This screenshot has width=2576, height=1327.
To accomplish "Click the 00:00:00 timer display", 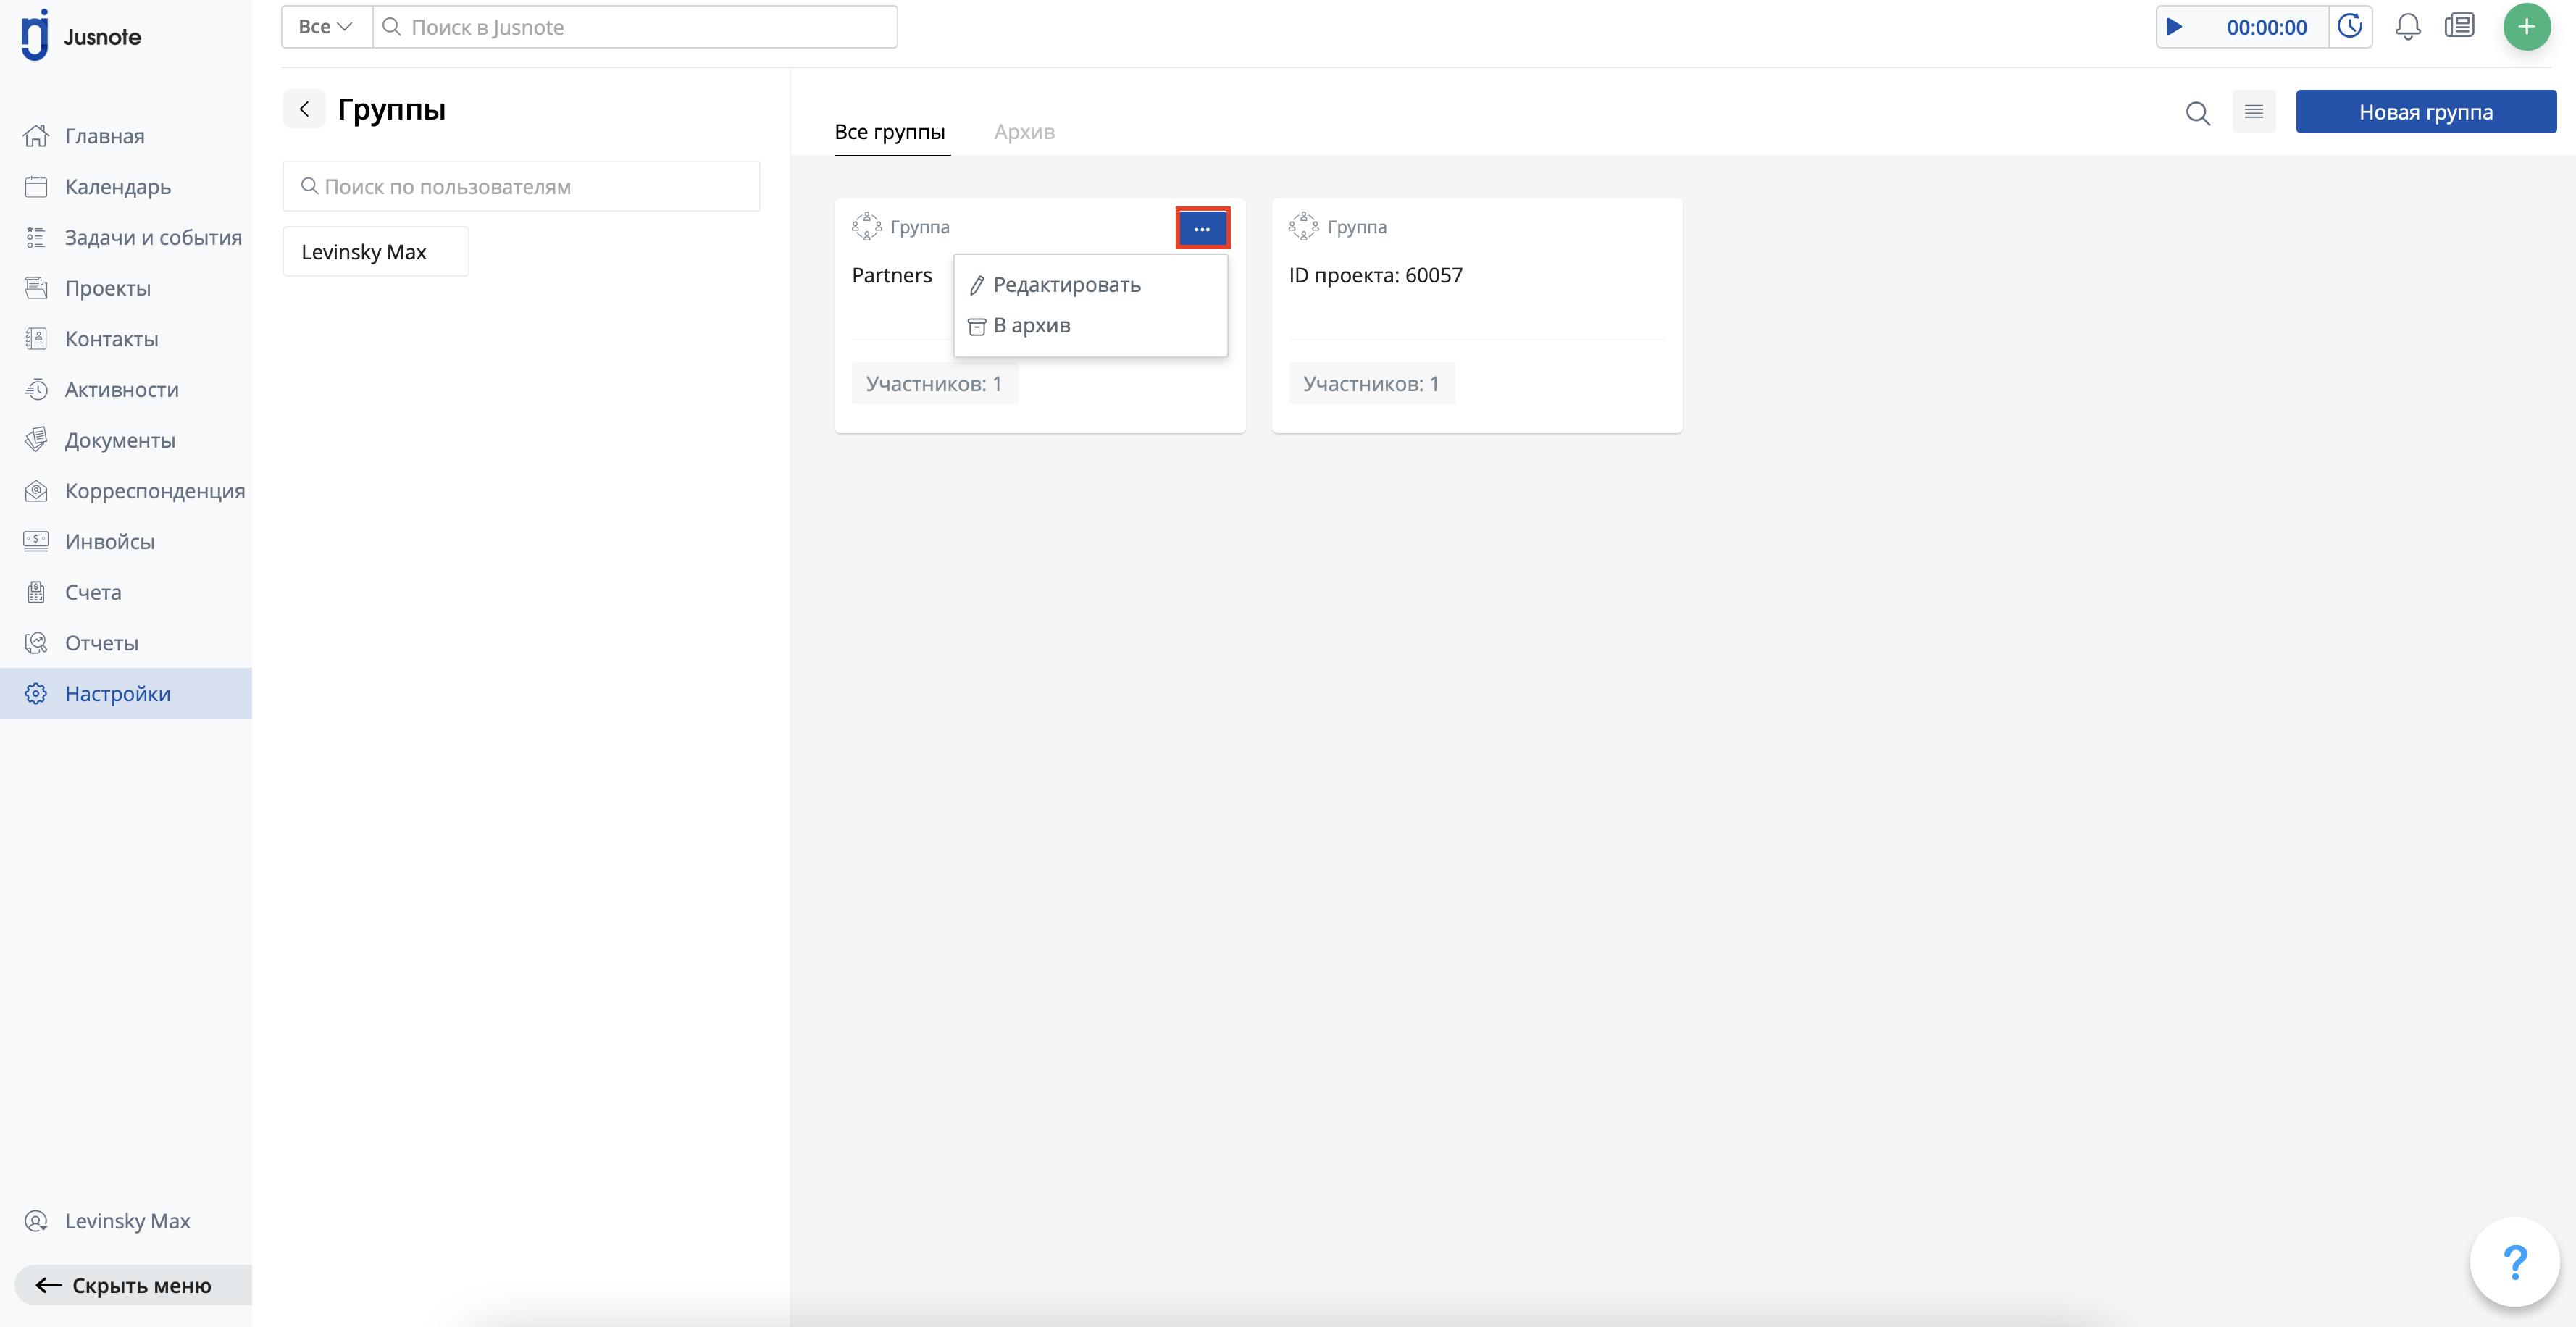I will coord(2266,27).
